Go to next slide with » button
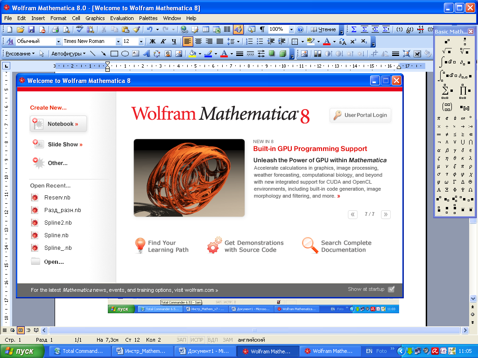 point(386,214)
